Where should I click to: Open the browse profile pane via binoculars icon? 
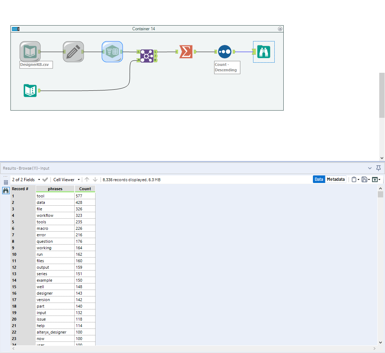(x=5, y=190)
